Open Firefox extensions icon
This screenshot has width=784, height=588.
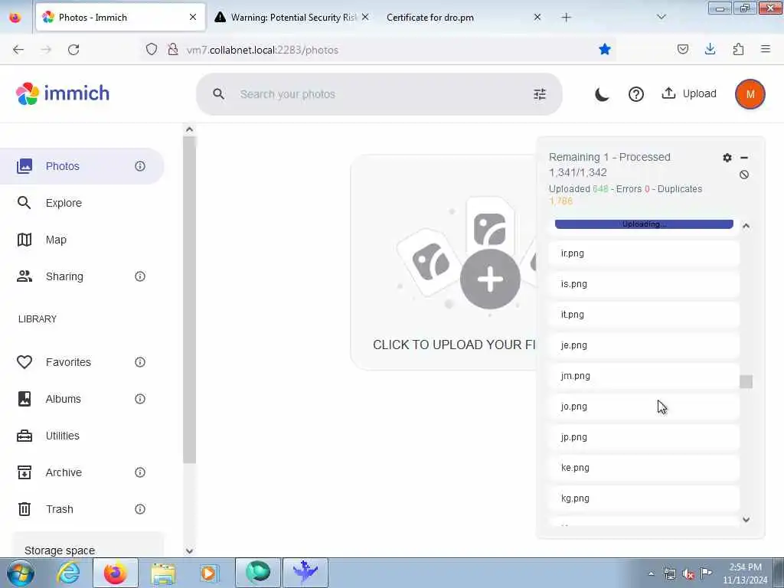(x=738, y=49)
